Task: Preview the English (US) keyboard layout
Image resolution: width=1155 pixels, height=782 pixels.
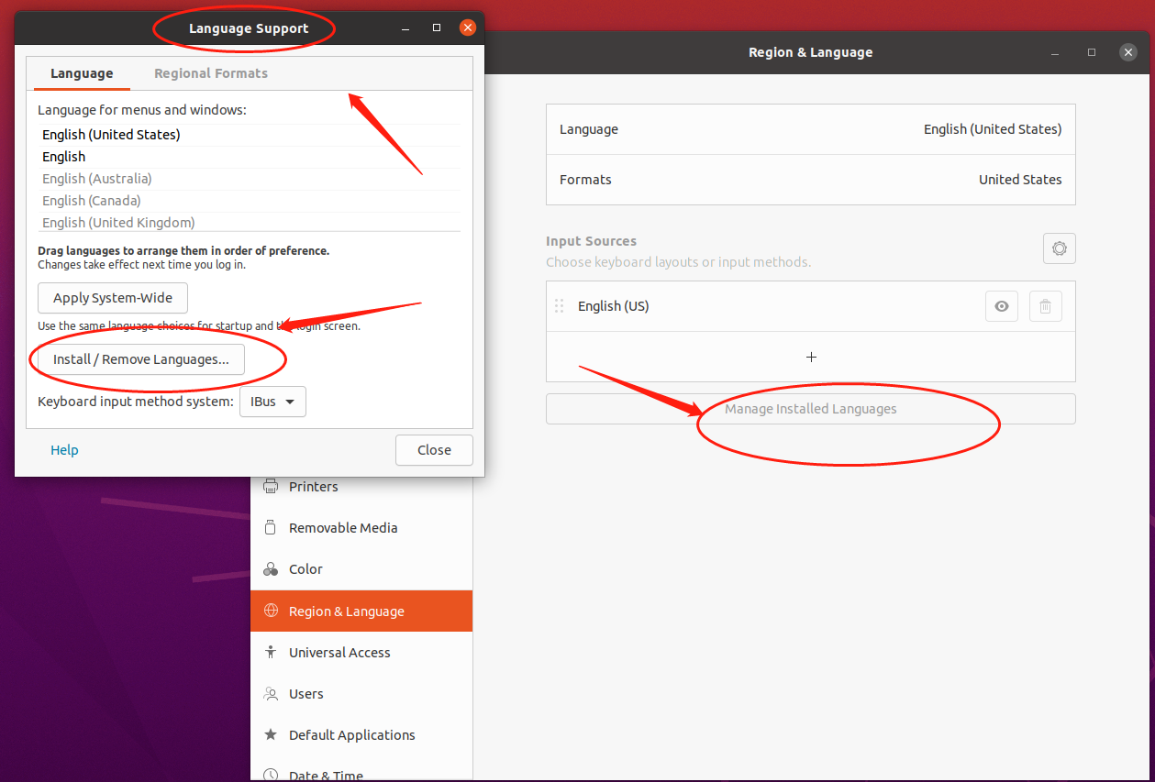Action: (x=1001, y=305)
